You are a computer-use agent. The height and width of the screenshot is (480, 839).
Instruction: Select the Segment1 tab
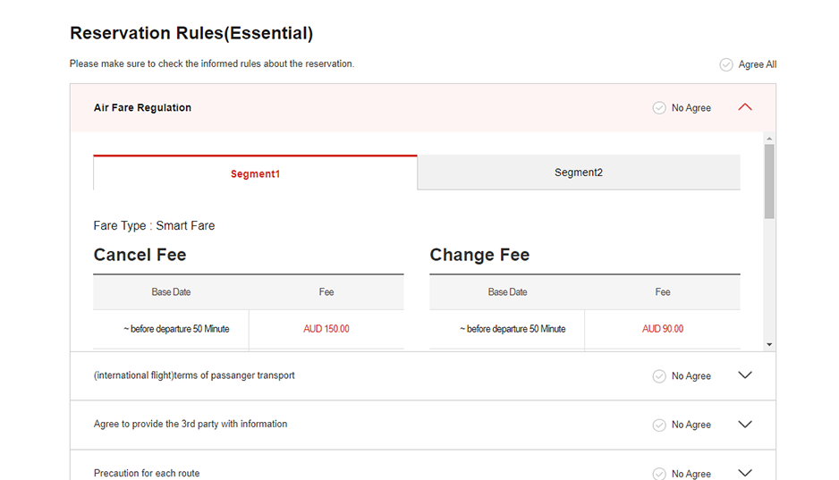pyautogui.click(x=255, y=173)
